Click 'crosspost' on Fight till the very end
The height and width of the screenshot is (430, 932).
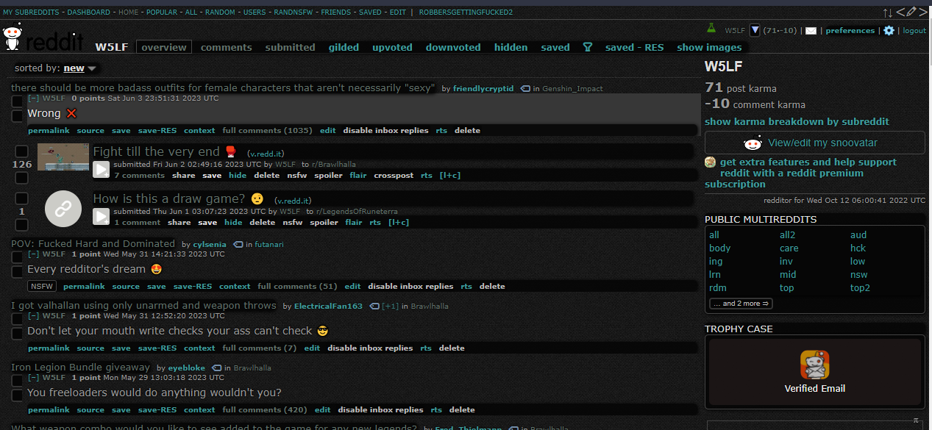pyautogui.click(x=394, y=176)
